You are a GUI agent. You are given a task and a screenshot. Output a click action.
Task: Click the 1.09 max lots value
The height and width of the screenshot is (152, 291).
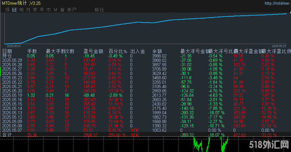click(50, 113)
